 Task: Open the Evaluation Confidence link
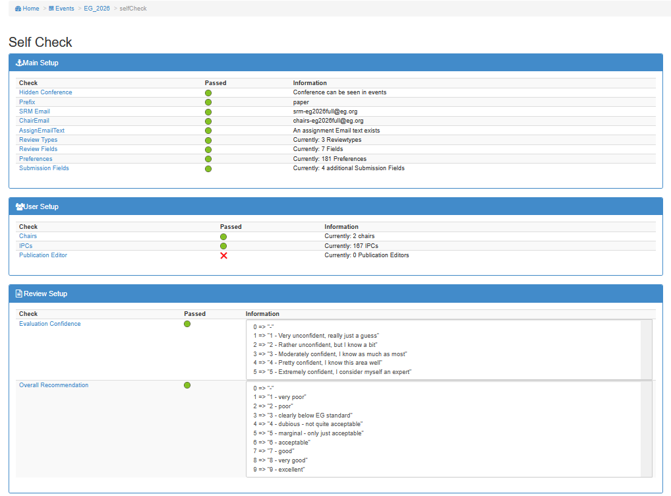coord(49,325)
